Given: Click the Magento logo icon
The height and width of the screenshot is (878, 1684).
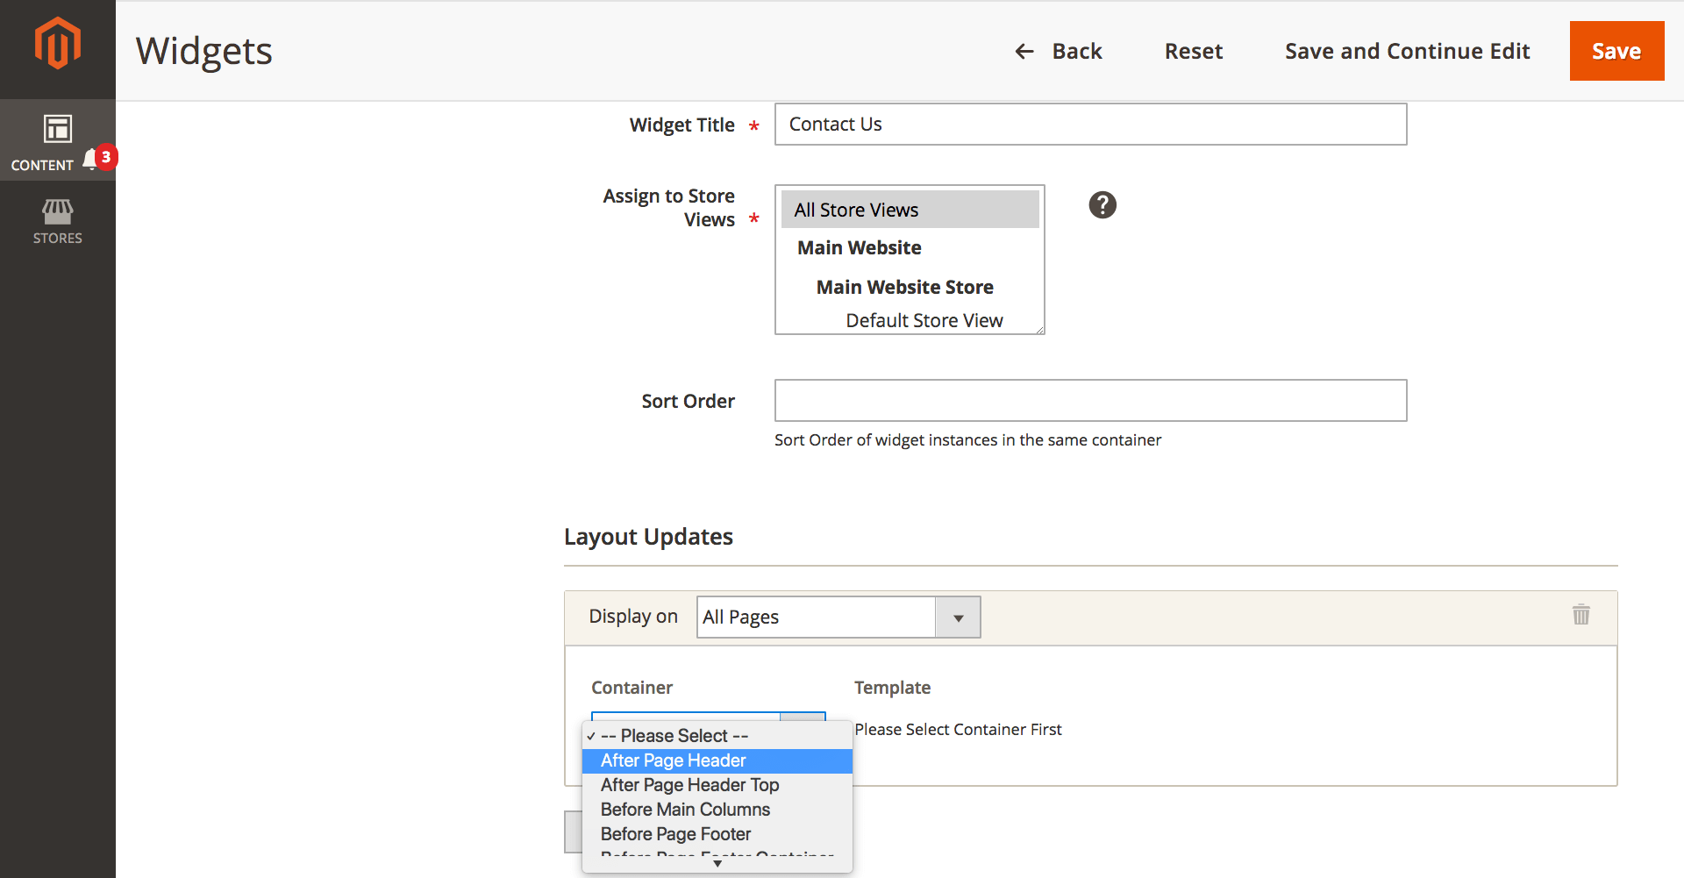Looking at the screenshot, I should (57, 44).
